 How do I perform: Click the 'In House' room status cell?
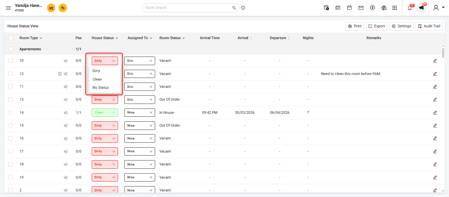(x=167, y=112)
